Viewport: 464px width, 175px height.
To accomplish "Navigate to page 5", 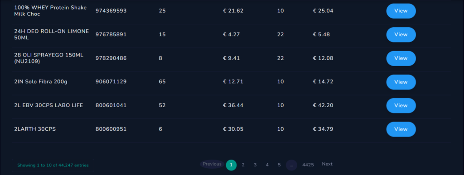I will point(279,165).
